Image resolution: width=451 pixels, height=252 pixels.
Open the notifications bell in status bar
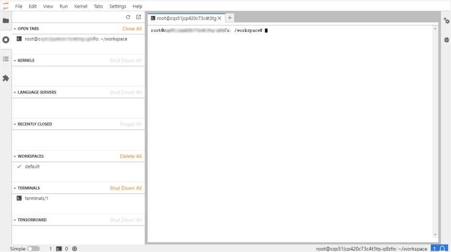pyautogui.click(x=442, y=249)
